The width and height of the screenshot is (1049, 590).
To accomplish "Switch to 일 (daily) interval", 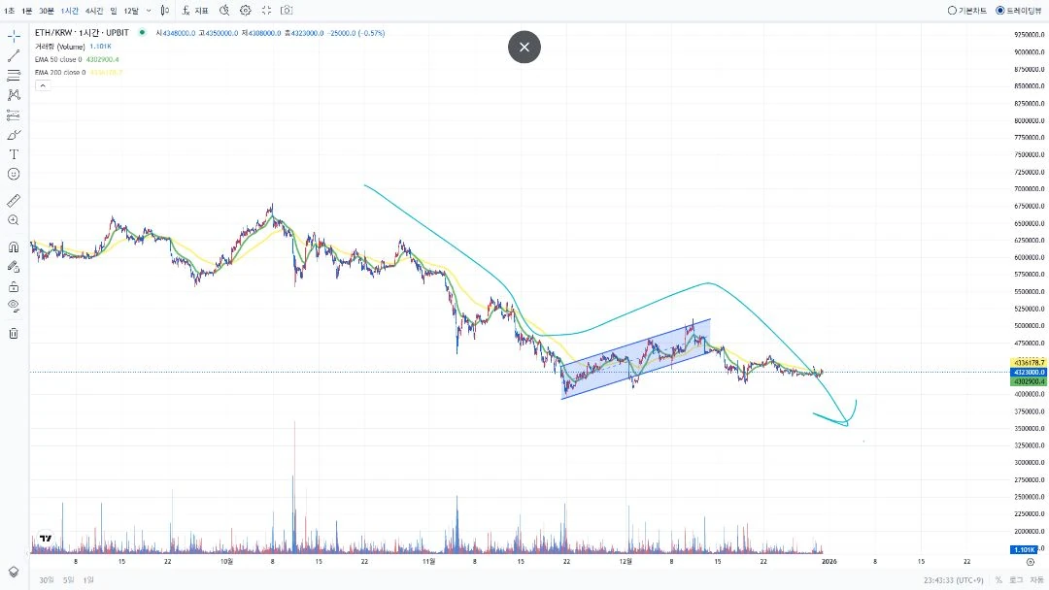I will tap(114, 11).
